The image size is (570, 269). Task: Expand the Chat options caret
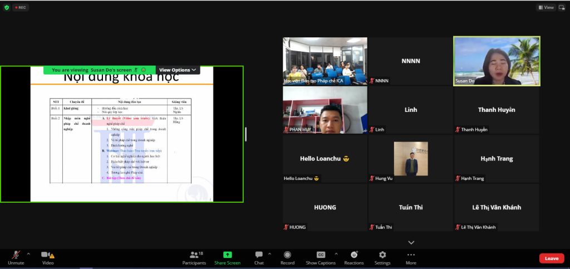pos(269,254)
